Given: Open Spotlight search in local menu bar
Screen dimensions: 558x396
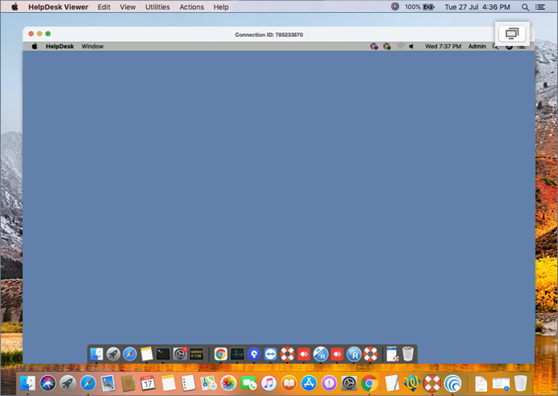Looking at the screenshot, I should point(526,6).
